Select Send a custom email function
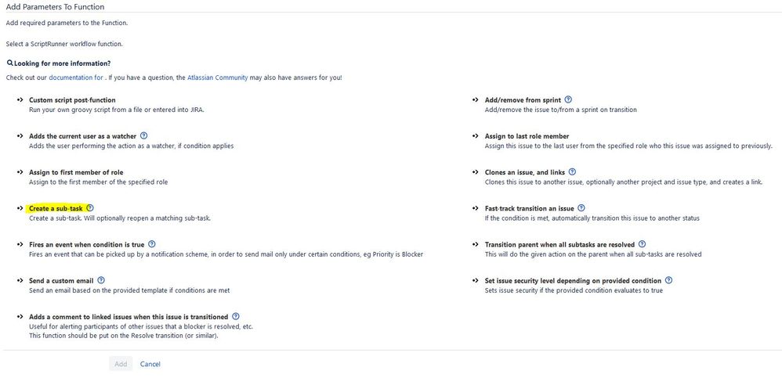Image resolution: width=782 pixels, height=378 pixels. pos(61,280)
